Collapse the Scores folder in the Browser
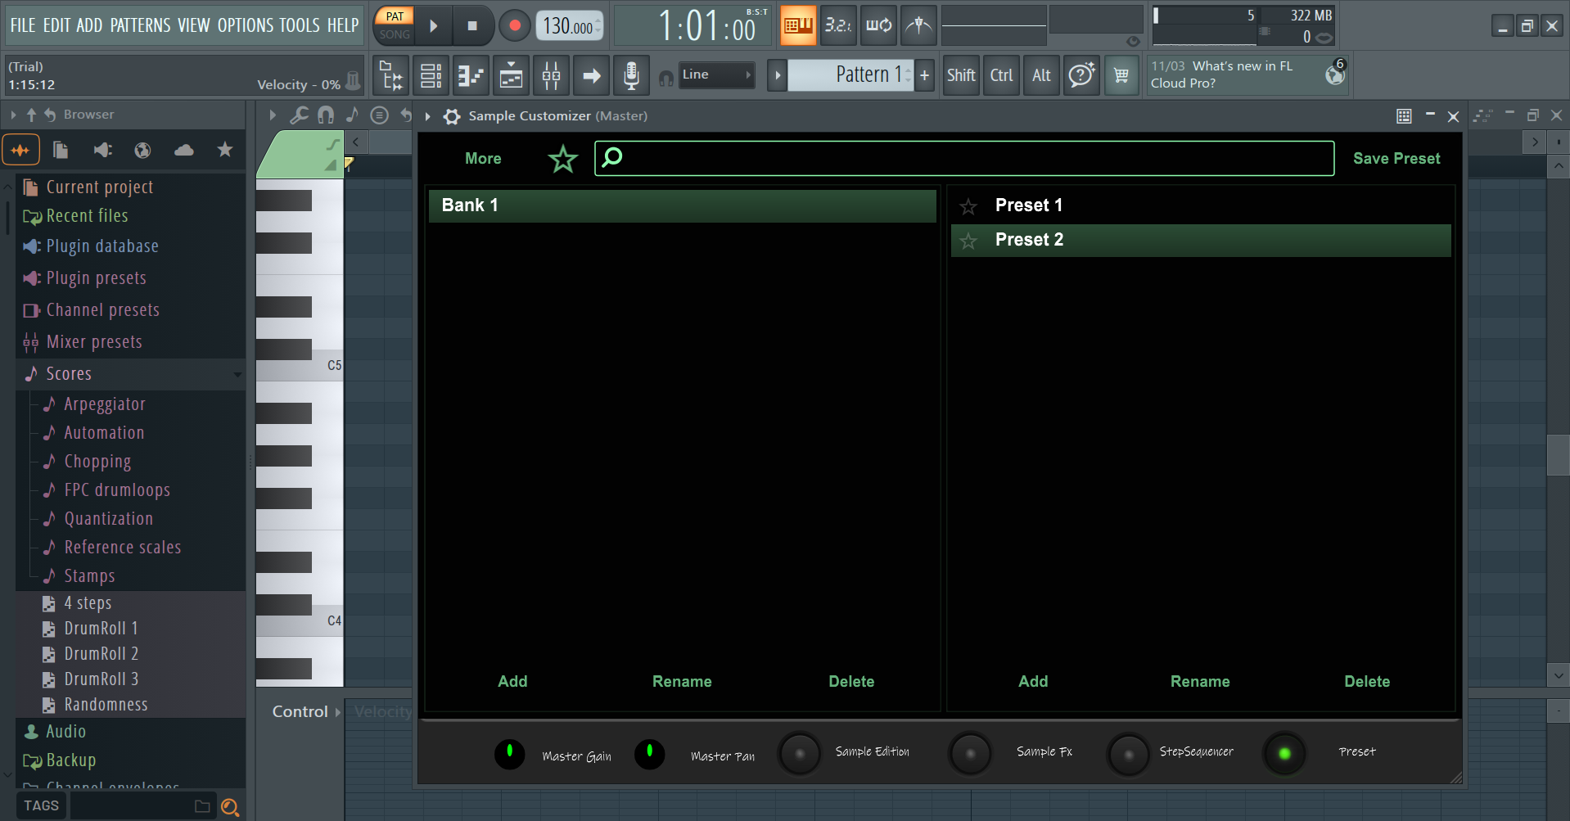This screenshot has width=1570, height=821. point(237,374)
